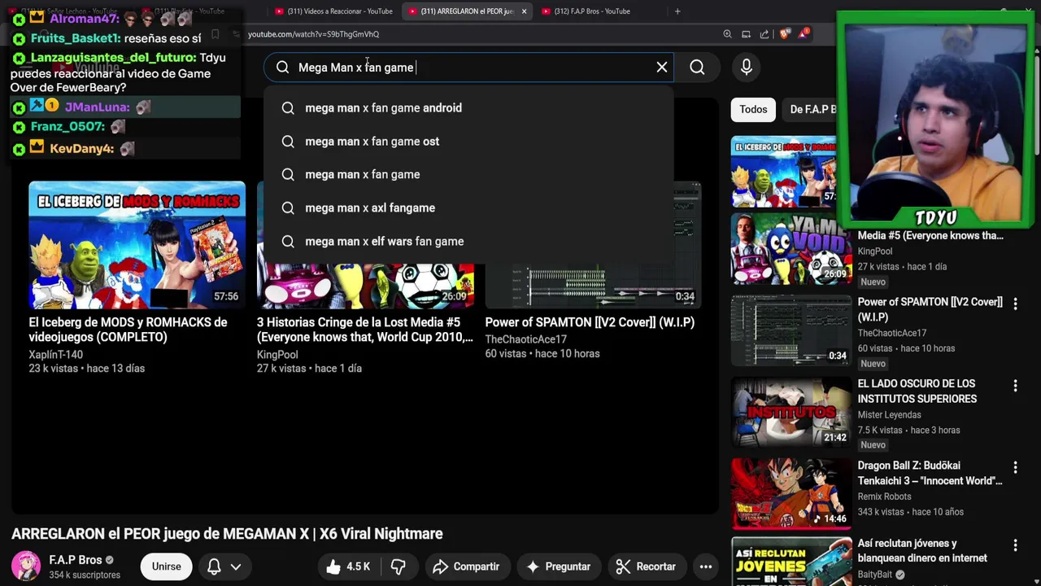The width and height of the screenshot is (1041, 586).
Task: Pick suggestion 'mega man x axl fangame'
Action: click(468, 208)
